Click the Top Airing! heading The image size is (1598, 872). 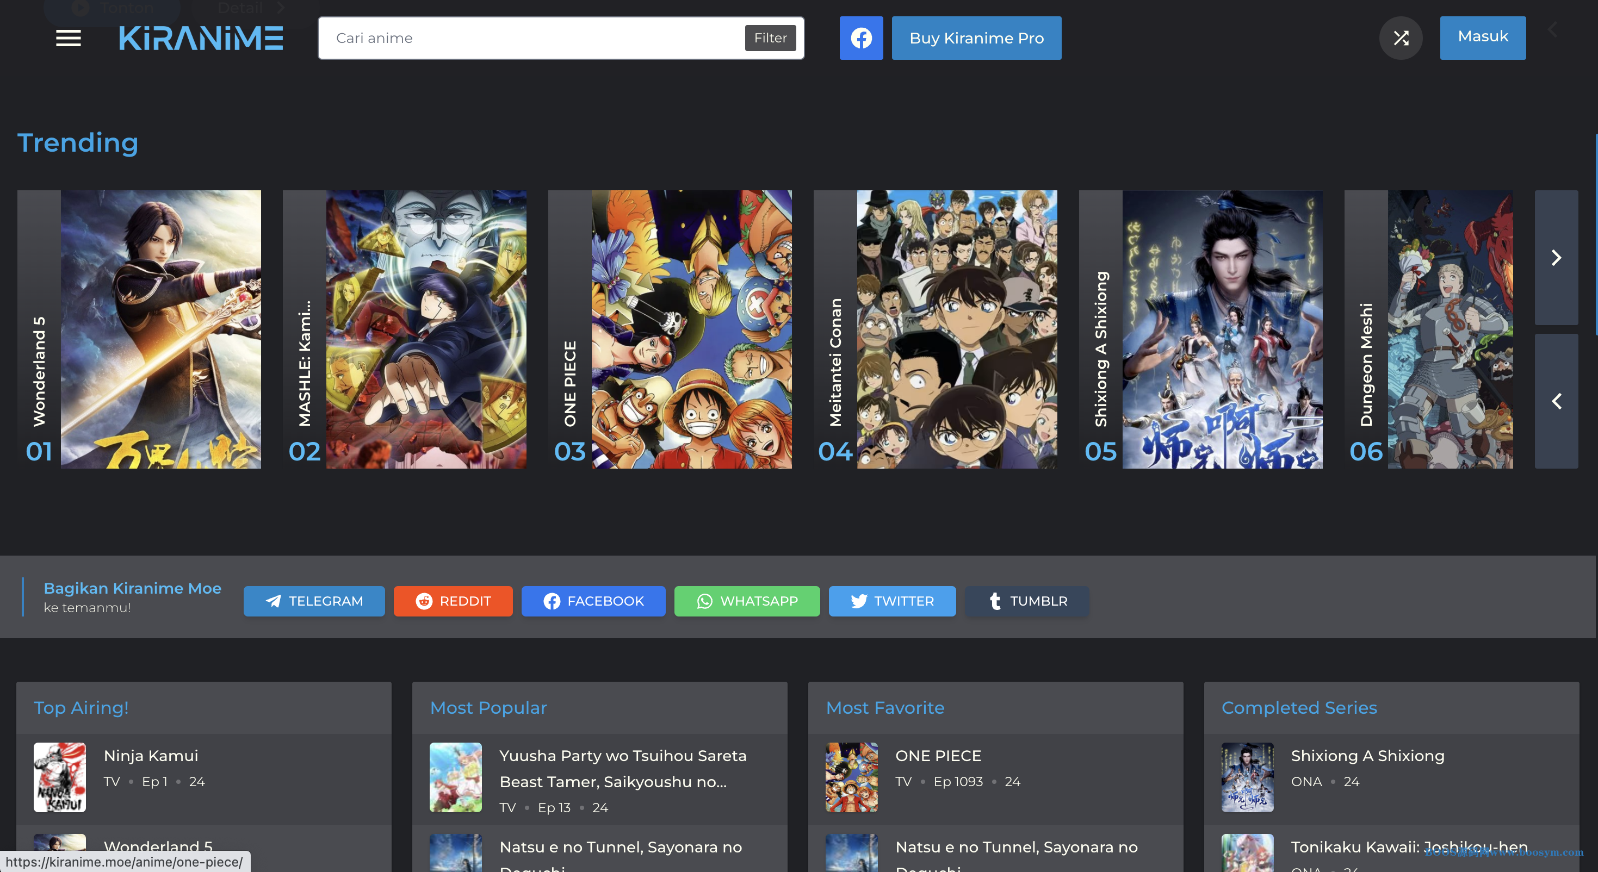[81, 708]
